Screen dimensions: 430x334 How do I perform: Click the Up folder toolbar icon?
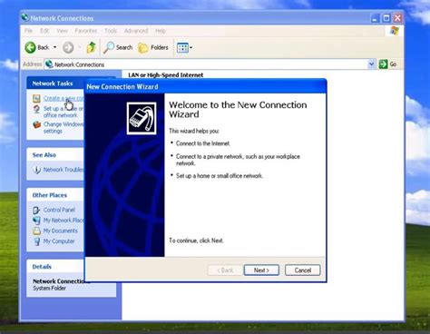coord(92,47)
